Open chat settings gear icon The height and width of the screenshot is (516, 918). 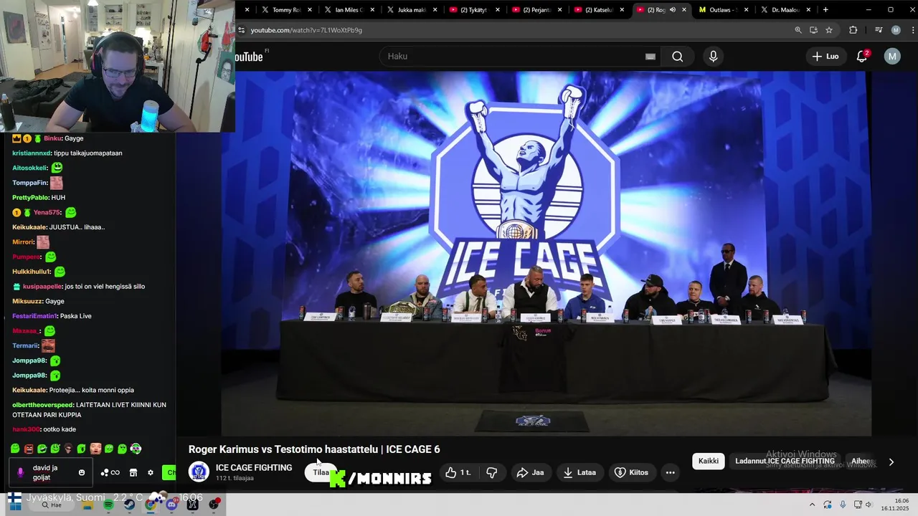[x=150, y=472]
